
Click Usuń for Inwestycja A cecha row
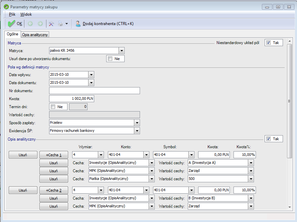(x=54, y=163)
